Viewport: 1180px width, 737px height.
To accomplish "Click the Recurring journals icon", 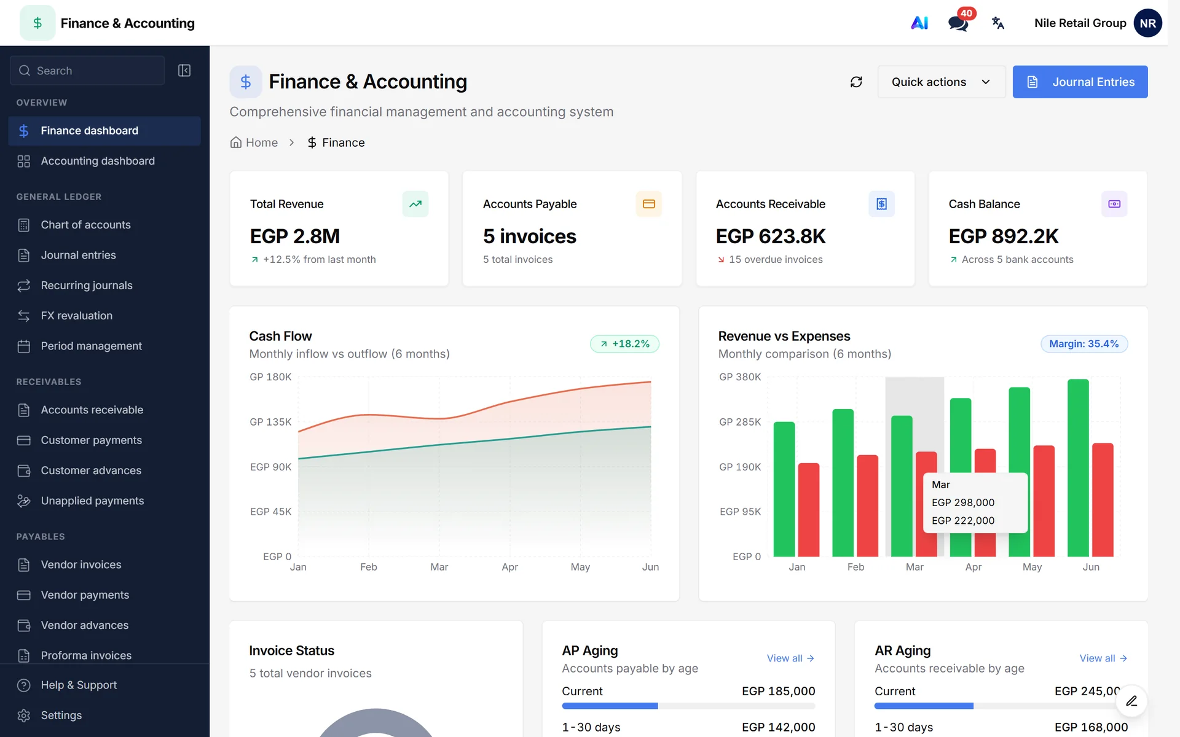I will (x=24, y=286).
